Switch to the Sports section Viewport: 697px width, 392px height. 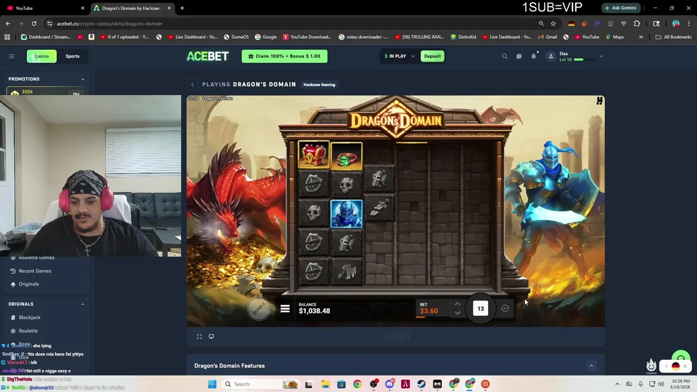pos(72,56)
